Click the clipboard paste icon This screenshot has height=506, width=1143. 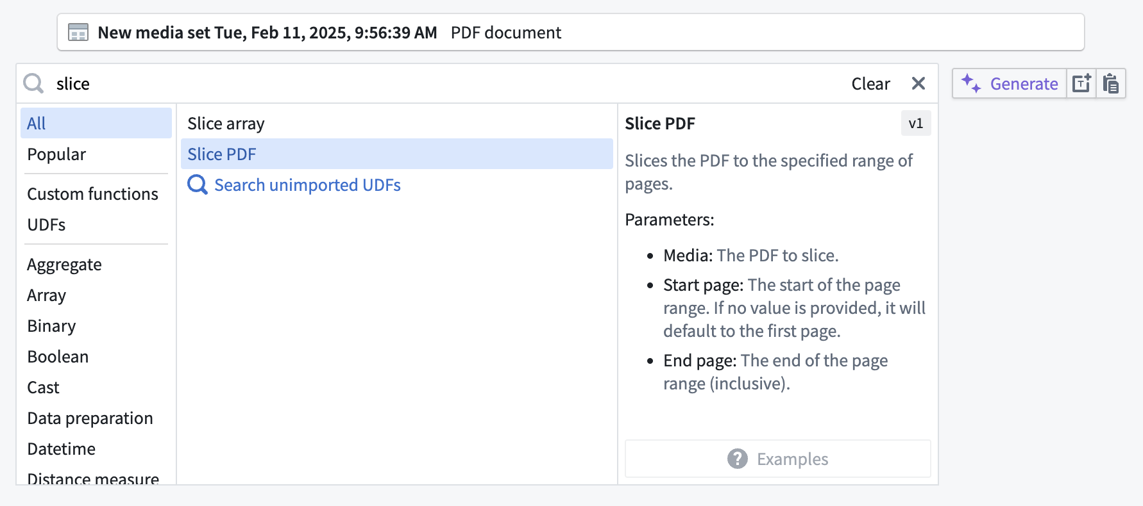1111,84
